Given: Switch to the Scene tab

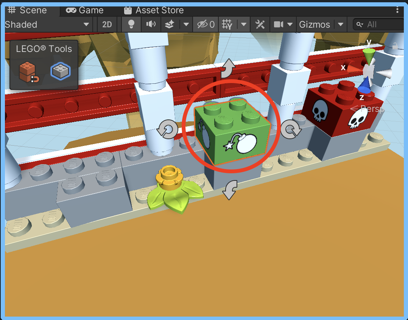Looking at the screenshot, I should [x=27, y=10].
